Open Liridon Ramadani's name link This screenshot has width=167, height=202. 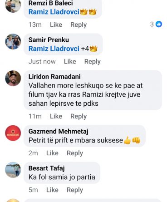(54, 77)
